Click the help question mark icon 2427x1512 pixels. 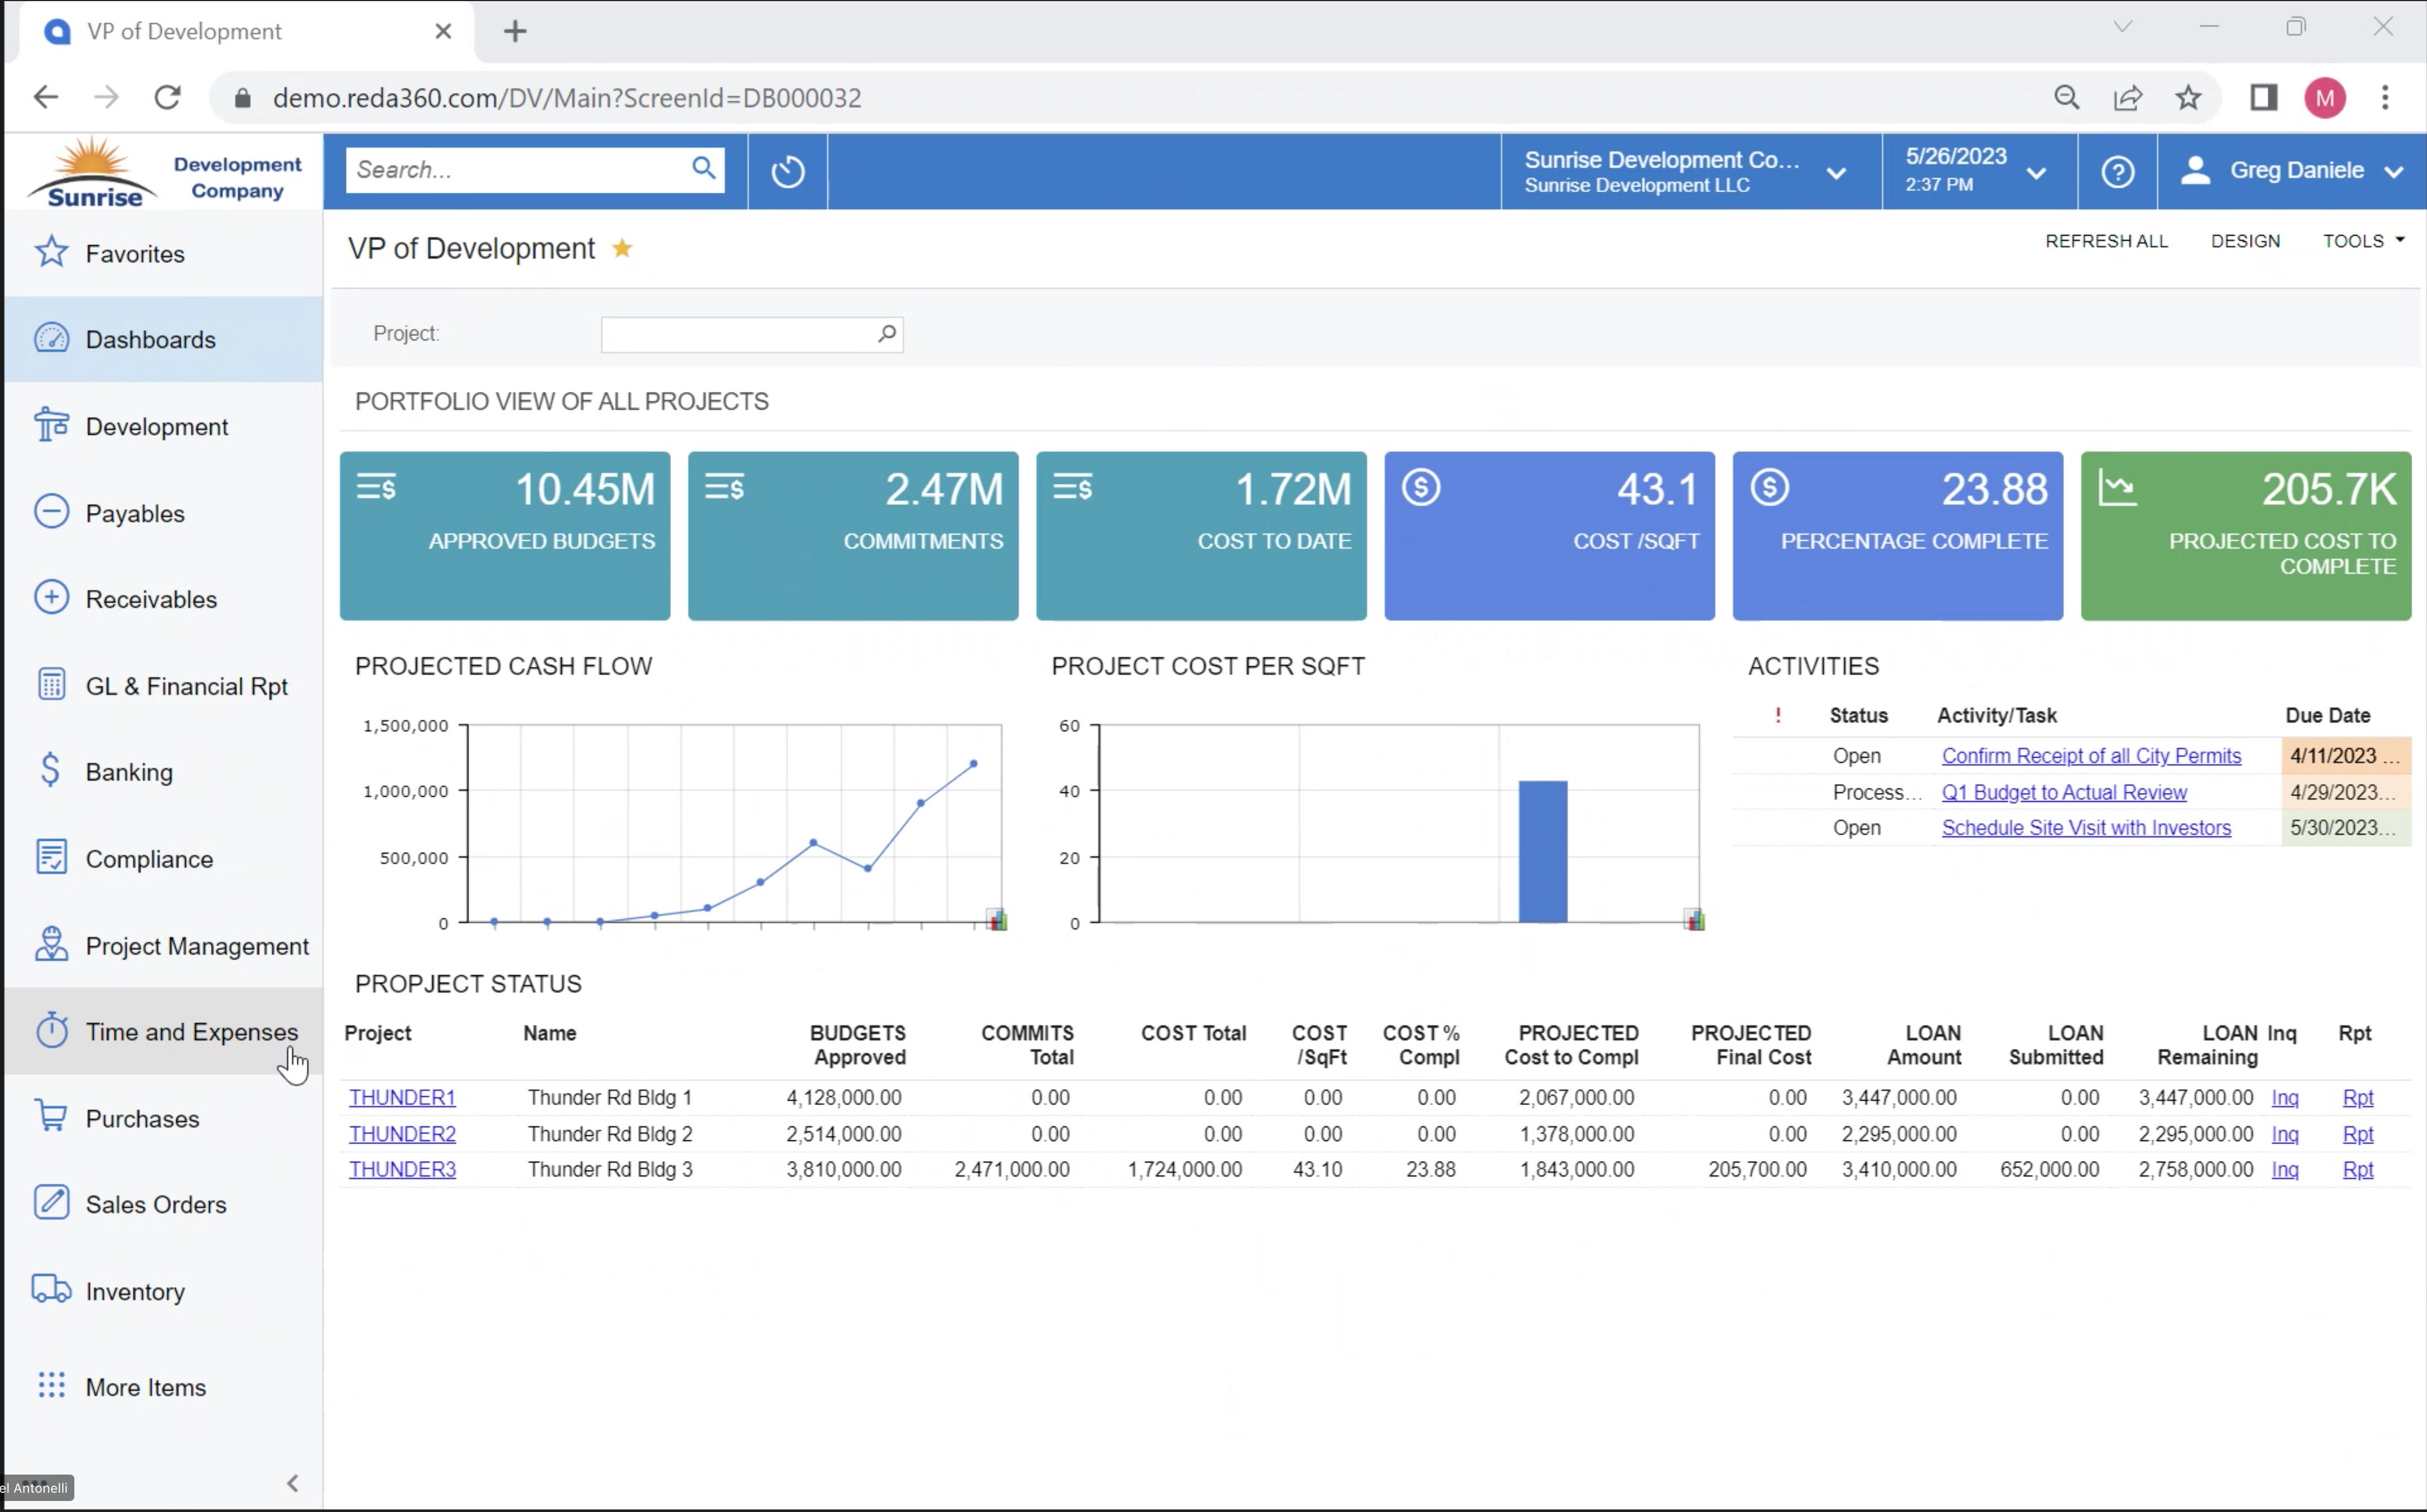click(2118, 171)
